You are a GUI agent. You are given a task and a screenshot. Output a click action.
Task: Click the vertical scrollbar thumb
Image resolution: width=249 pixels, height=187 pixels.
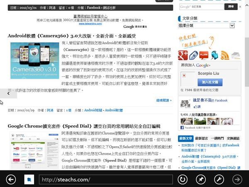click(x=247, y=62)
